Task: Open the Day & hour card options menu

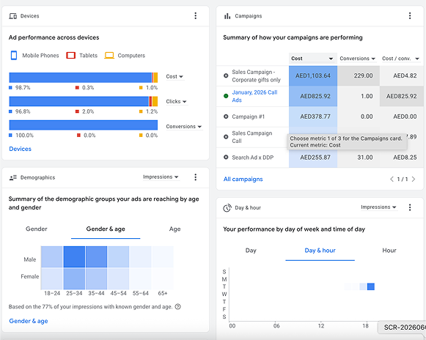Action: [410, 207]
